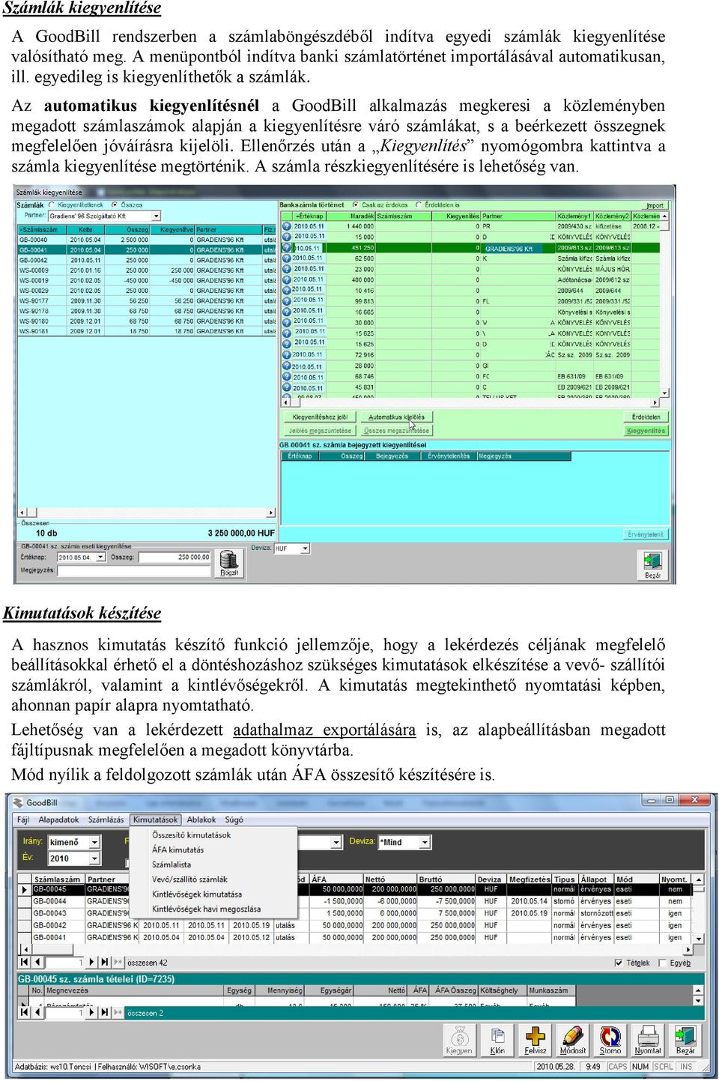Image resolution: width=719 pixels, height=1081 pixels.
Task: Select the Összes radio button
Action: [x=115, y=205]
